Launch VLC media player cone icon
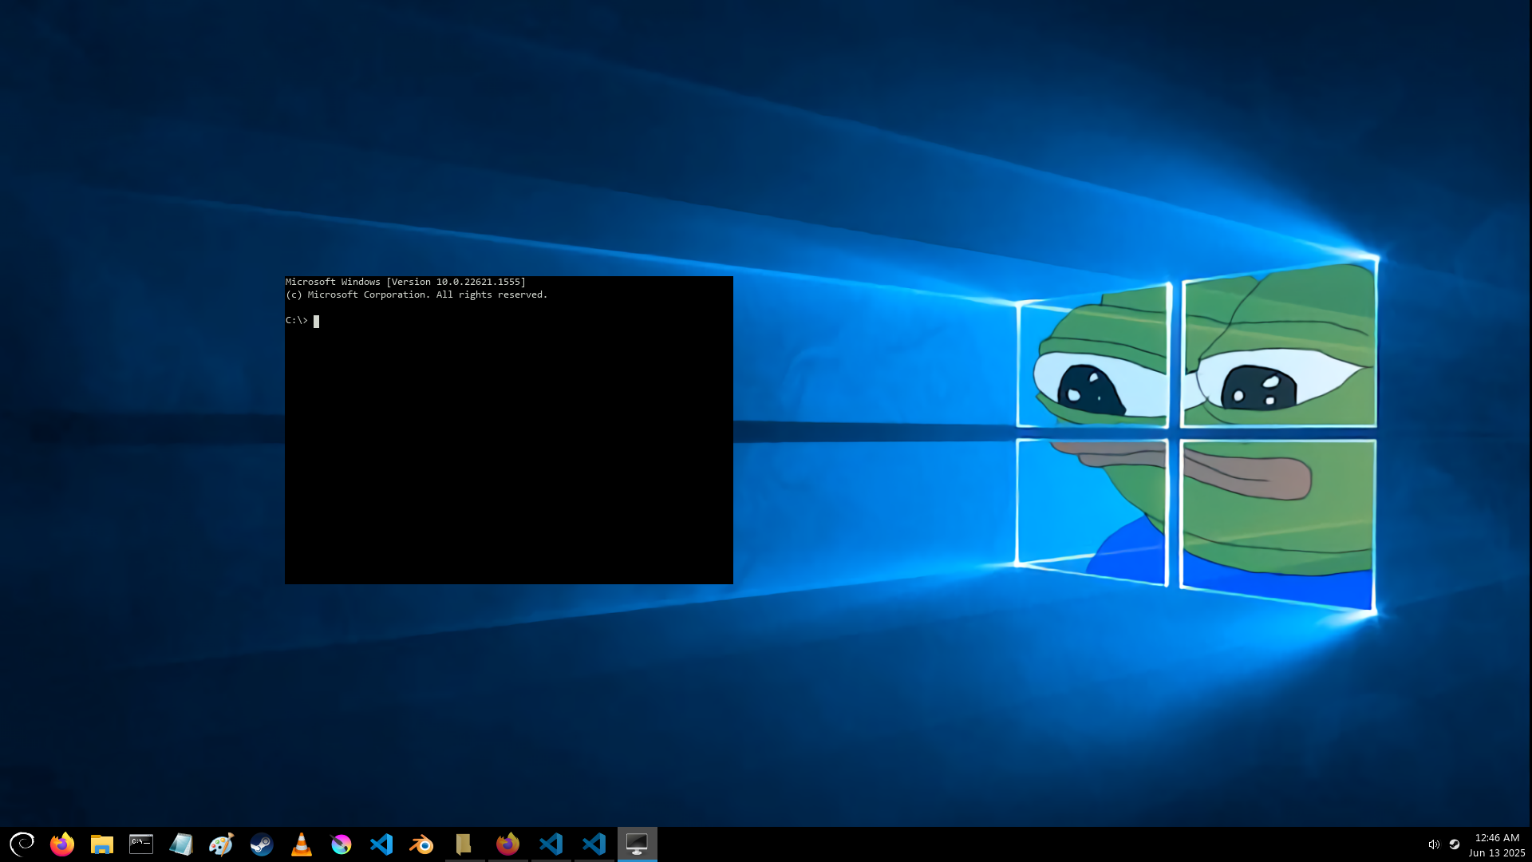Screen dimensions: 1532x862 pyautogui.click(x=301, y=844)
